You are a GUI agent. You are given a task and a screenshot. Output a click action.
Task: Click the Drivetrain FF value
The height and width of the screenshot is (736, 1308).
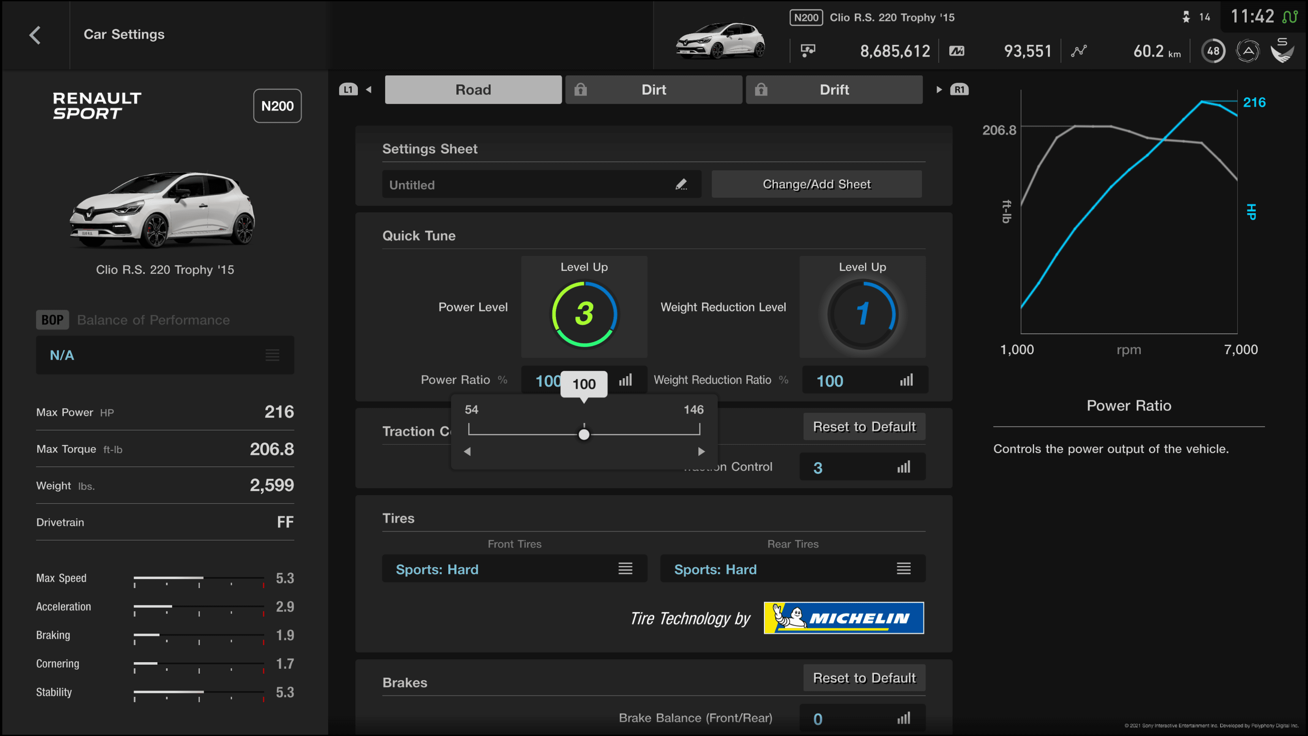pyautogui.click(x=285, y=522)
